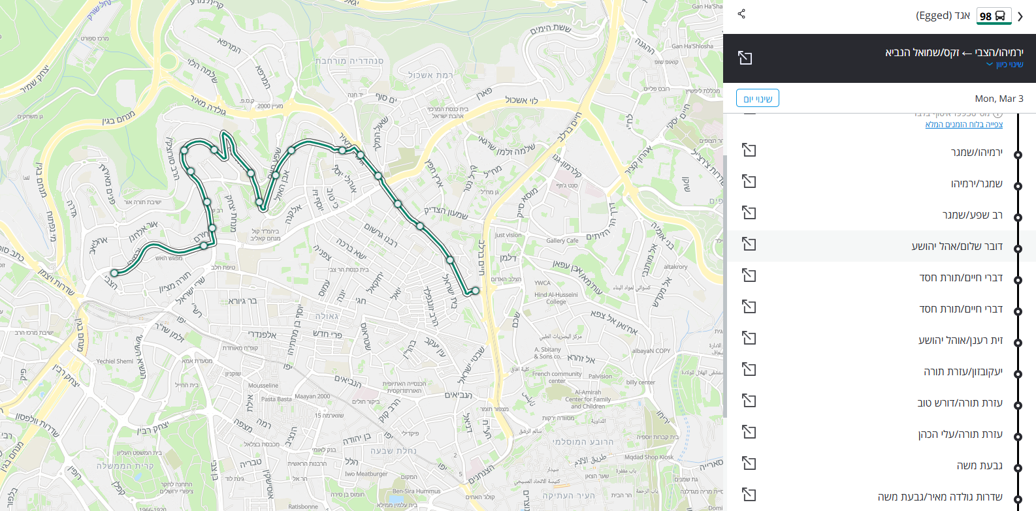
Task: Select the שדרות גולדה מאיר/גבעת משה stop
Action: 940,497
